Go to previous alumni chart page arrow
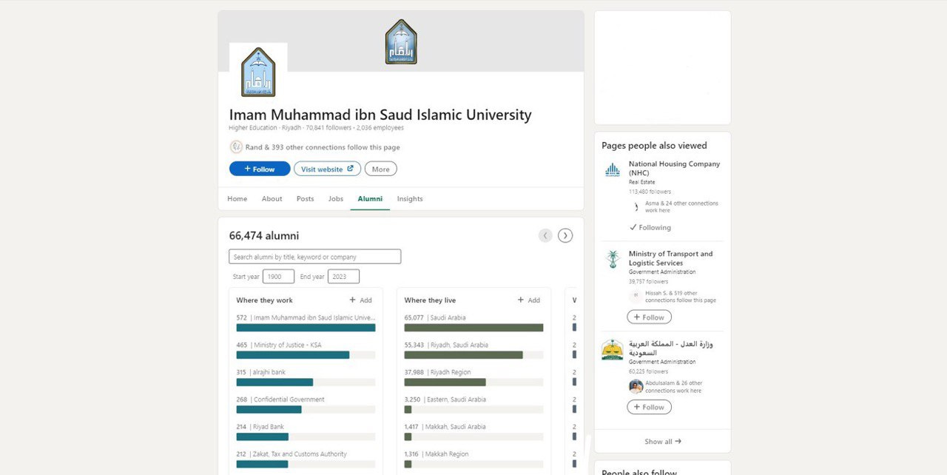Viewport: 947px width, 475px height. tap(545, 235)
